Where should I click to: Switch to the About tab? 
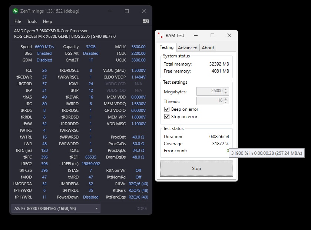(x=208, y=48)
